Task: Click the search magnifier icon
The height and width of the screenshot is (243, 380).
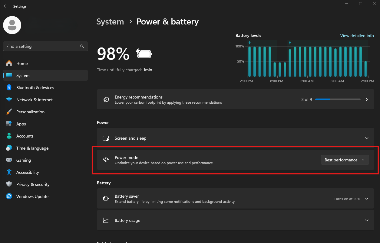Action: click(82, 46)
